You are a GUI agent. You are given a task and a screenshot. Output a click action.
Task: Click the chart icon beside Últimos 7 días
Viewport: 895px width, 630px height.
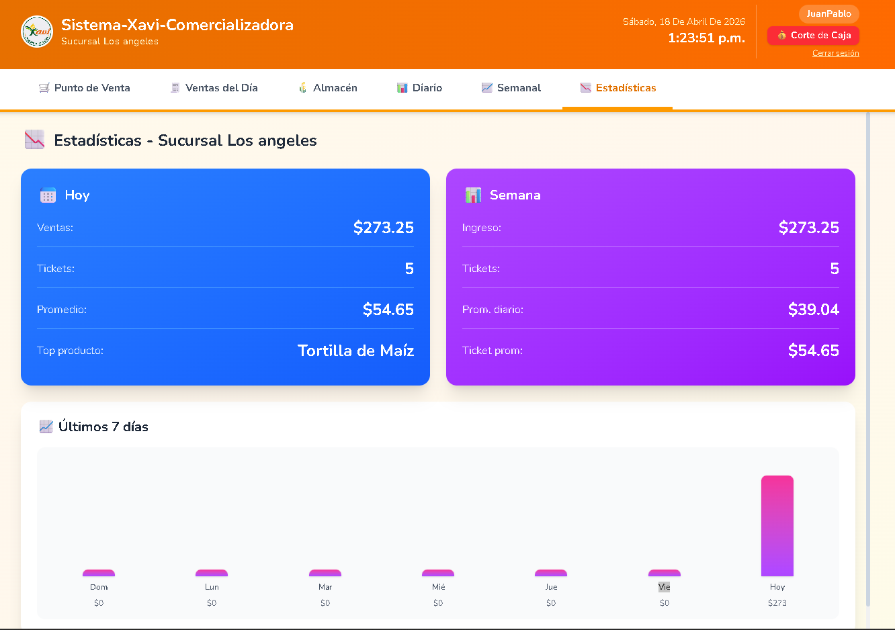click(x=46, y=426)
